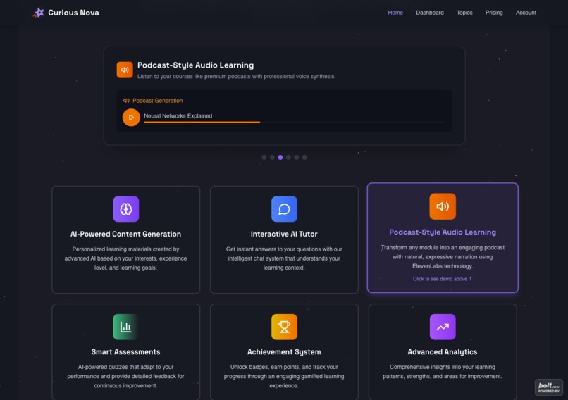Select the active third carousel dot
The image size is (568, 400).
coord(280,158)
